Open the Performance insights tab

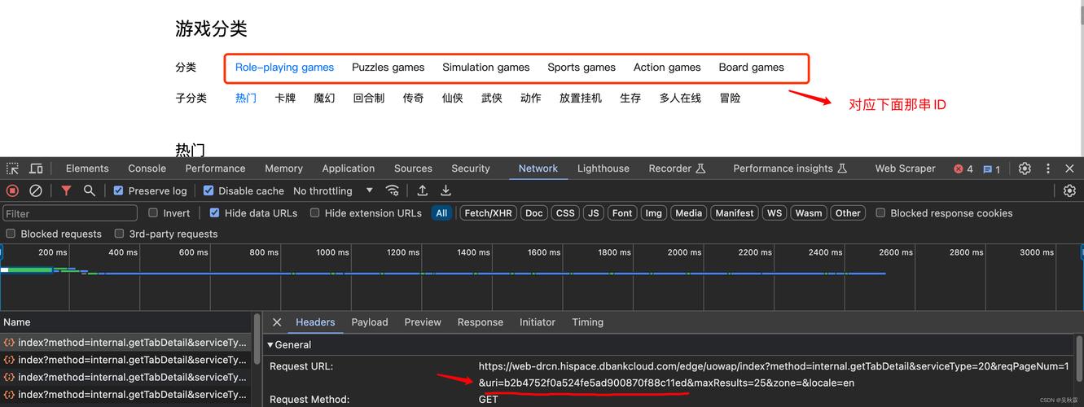[790, 168]
